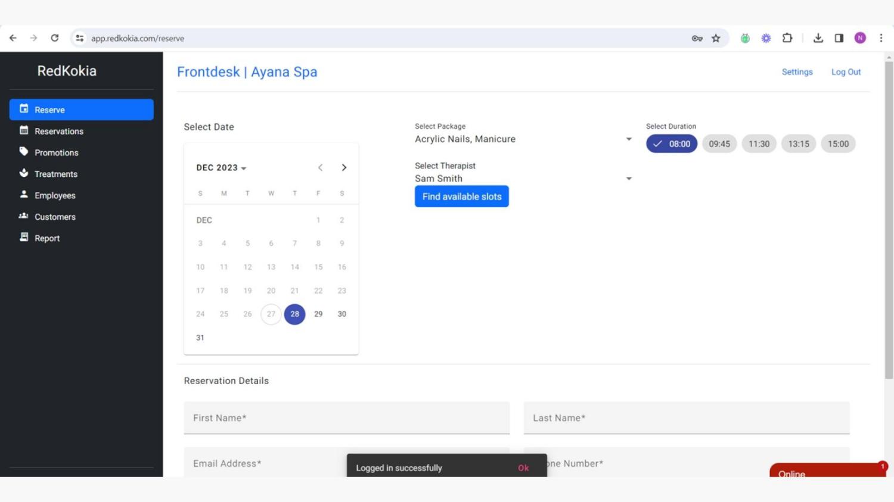894x502 pixels.
Task: Open the DEC 2023 month picker
Action: pos(221,168)
